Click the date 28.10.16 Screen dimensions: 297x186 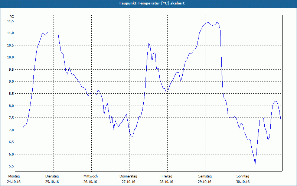[166, 182]
